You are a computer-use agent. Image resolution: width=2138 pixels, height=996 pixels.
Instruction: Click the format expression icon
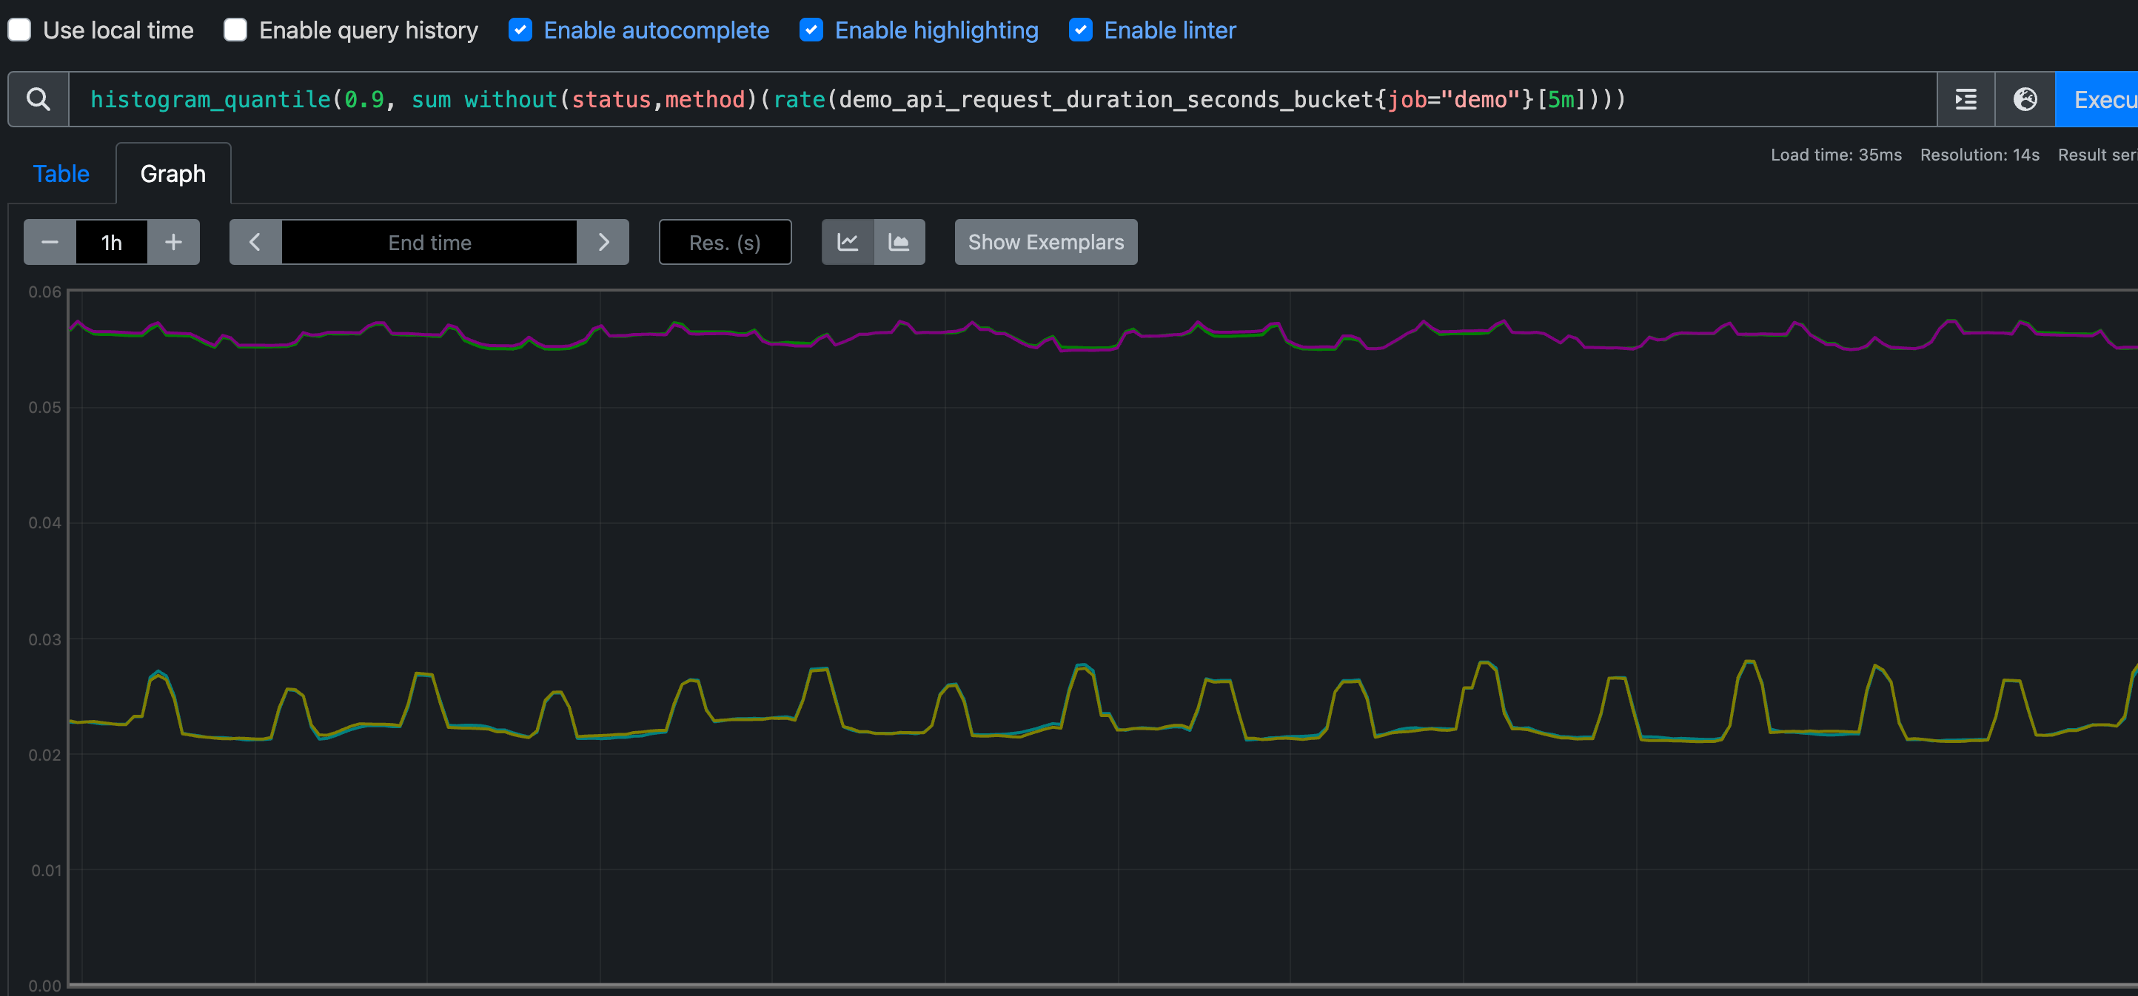point(1966,99)
